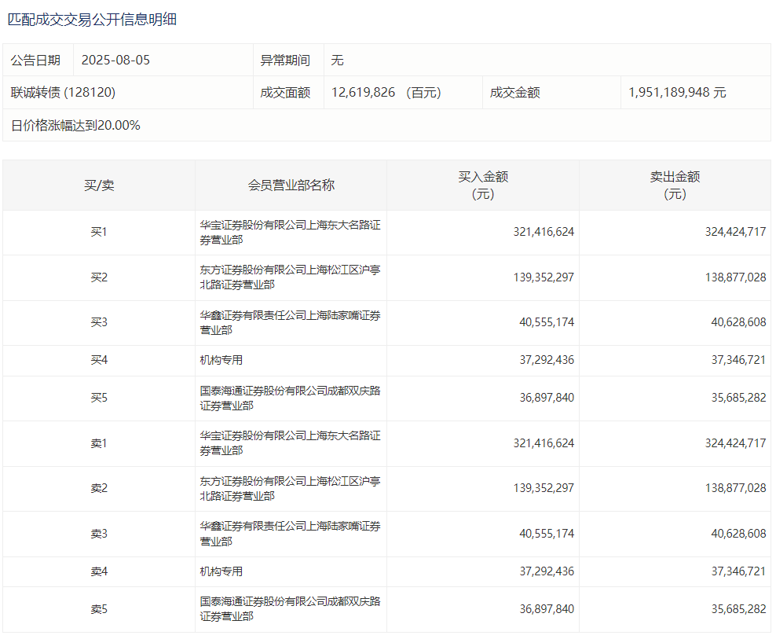The image size is (776, 639).
Task: Click the 国泰海通证券 branch name in row 买5
Action: point(290,398)
